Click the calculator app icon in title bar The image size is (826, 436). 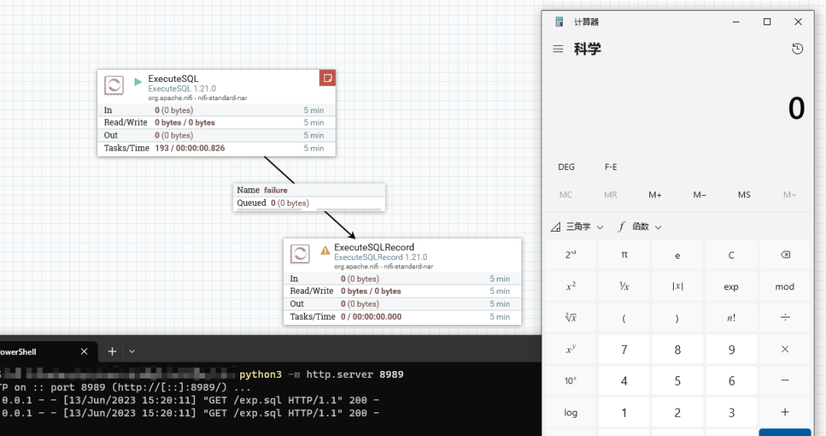click(559, 21)
